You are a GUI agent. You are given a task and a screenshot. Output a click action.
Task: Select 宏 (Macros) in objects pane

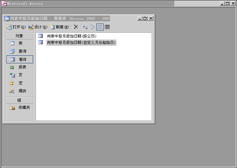click(20, 83)
